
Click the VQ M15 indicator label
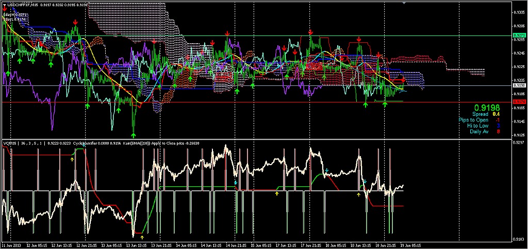coord(10,143)
